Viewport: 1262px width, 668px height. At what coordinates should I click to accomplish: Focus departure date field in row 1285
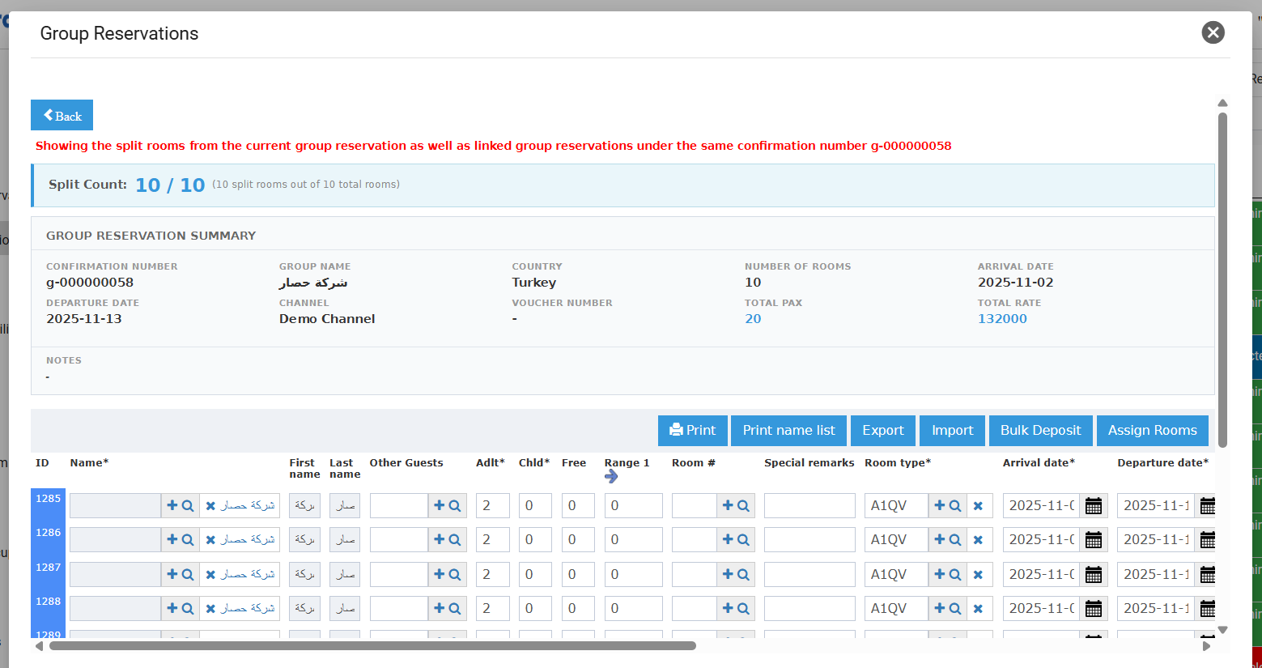click(x=1156, y=506)
